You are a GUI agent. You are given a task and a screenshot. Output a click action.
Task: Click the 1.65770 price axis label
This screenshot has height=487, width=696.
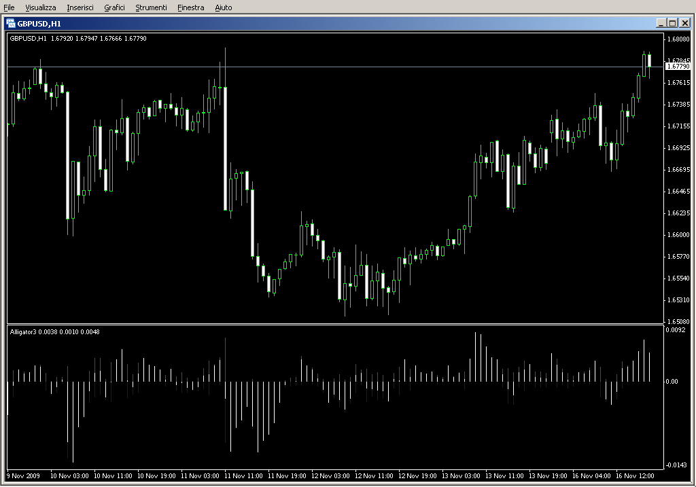tap(679, 256)
